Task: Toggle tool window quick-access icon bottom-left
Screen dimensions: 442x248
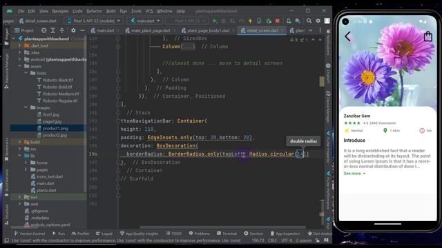Action: [6, 240]
